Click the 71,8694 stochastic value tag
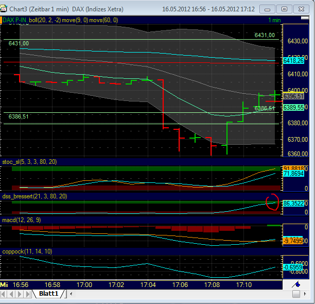The width and height of the screenshot is (315, 304). tap(293, 174)
